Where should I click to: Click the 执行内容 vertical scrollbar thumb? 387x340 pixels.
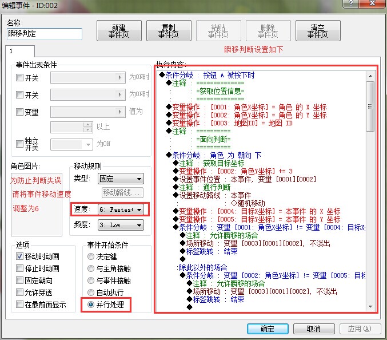click(x=370, y=106)
